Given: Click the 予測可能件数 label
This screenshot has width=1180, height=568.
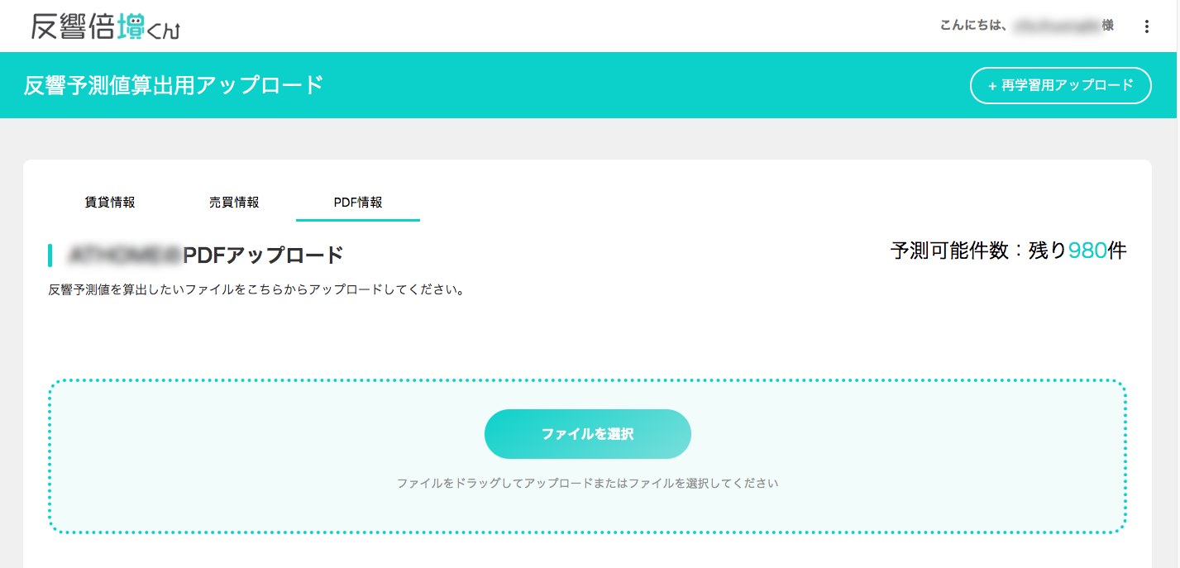Looking at the screenshot, I should click(950, 251).
